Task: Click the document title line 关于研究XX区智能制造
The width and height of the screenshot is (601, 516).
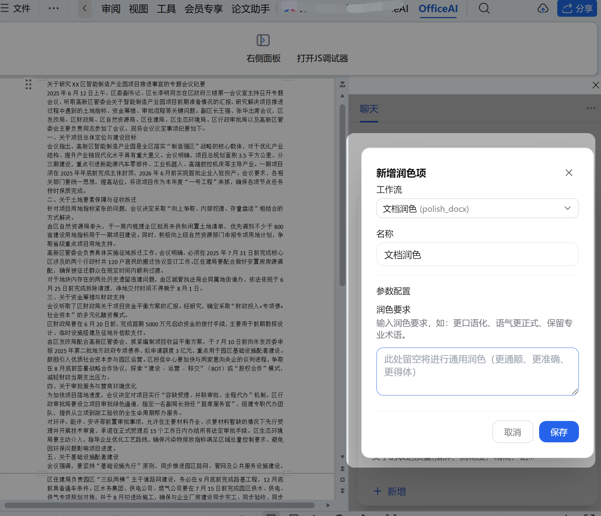Action: 126,84
